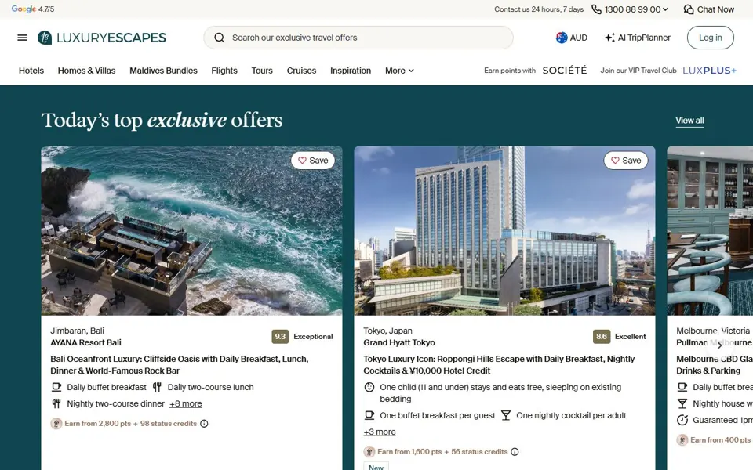This screenshot has height=470, width=753.
Task: Open the Société earn points link
Action: tap(536, 70)
